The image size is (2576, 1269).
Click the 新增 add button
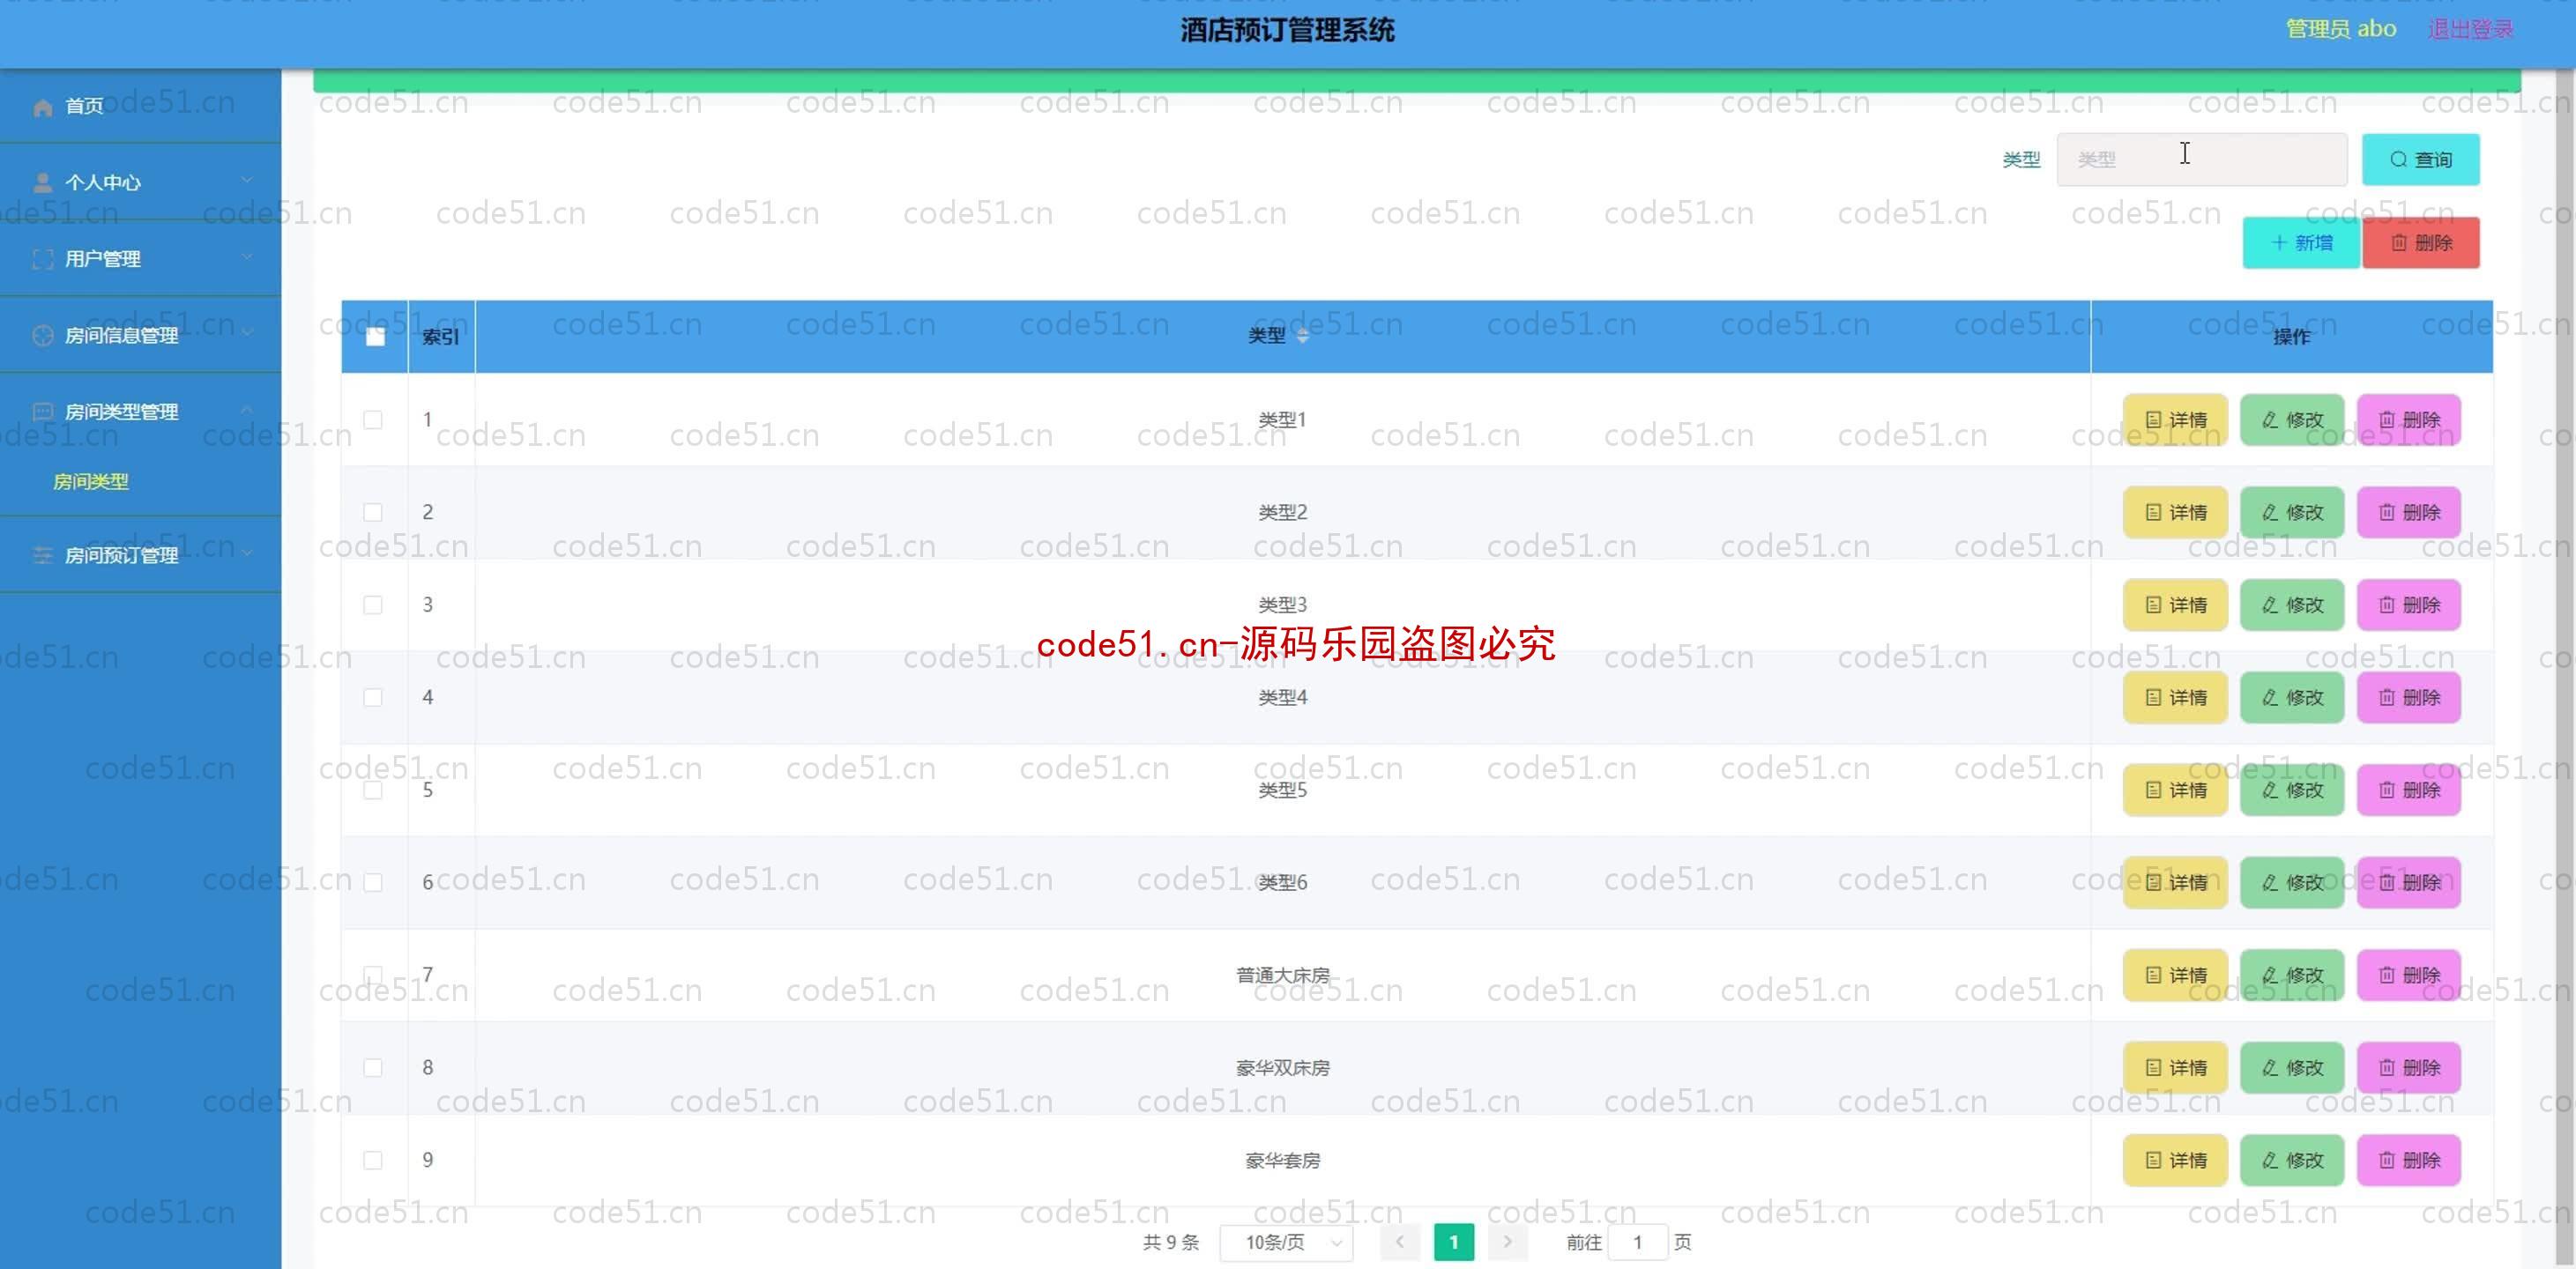click(x=2301, y=243)
